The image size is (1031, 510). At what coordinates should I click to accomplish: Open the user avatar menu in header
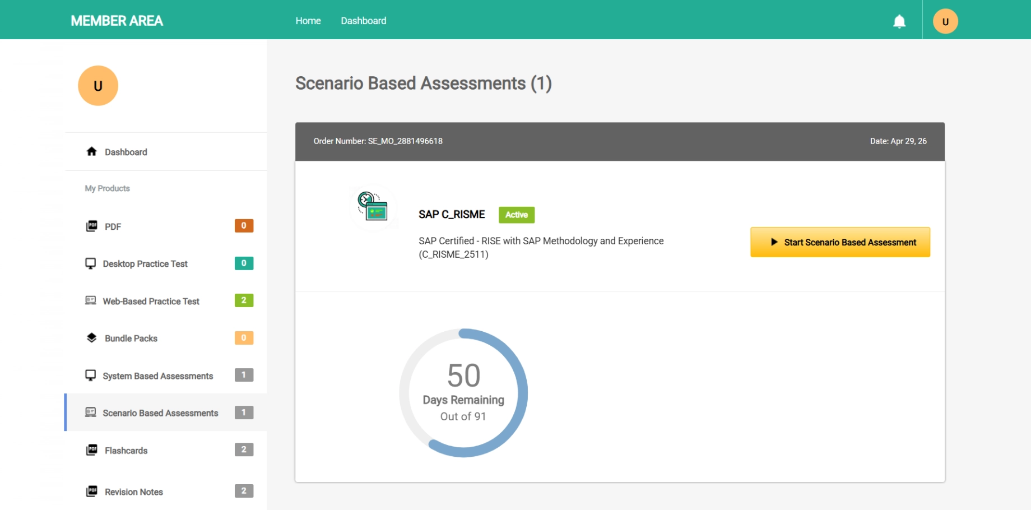tap(945, 21)
